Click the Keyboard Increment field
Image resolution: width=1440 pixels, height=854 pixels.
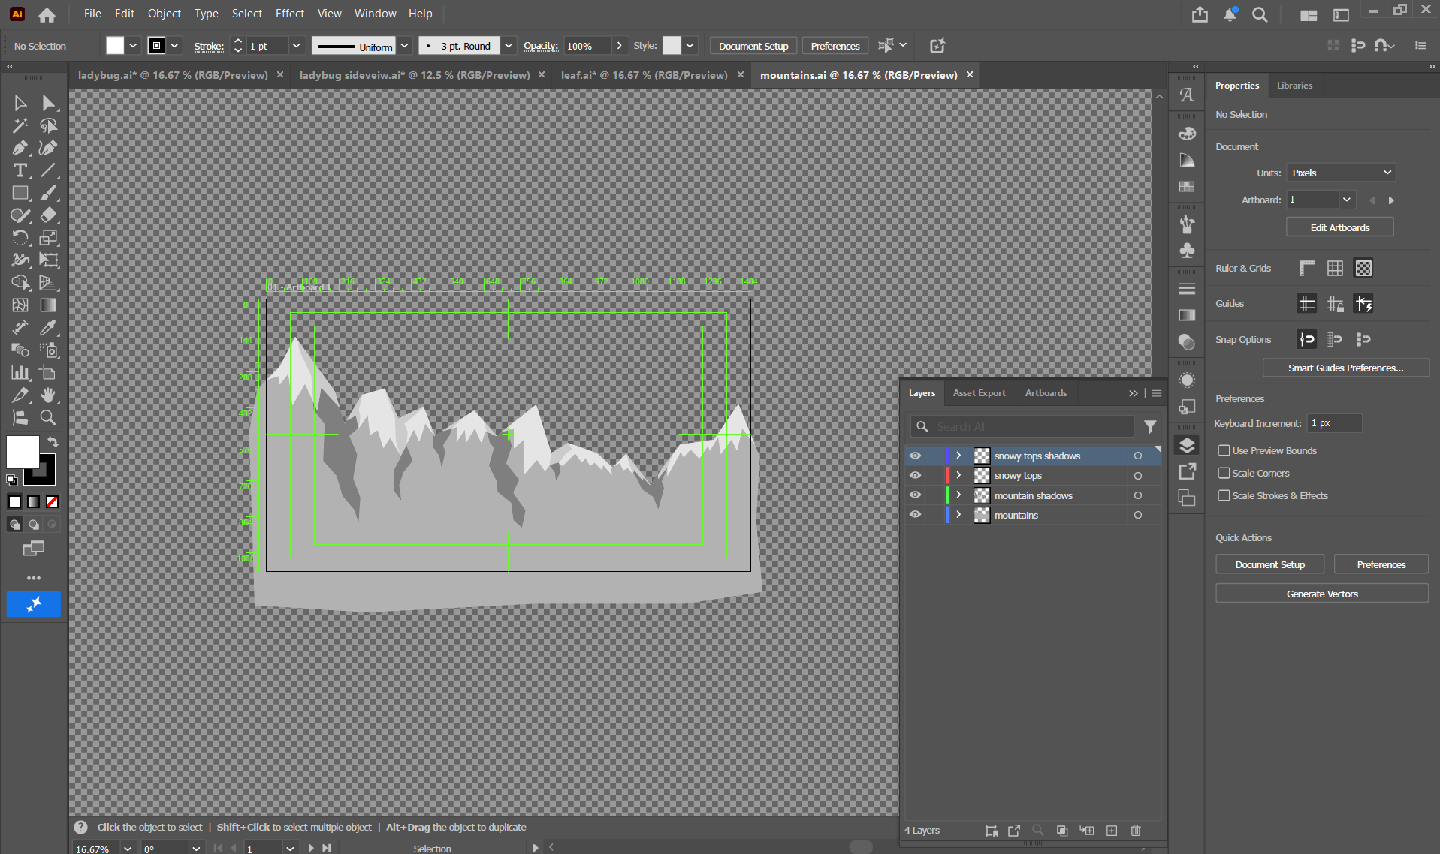1335,423
